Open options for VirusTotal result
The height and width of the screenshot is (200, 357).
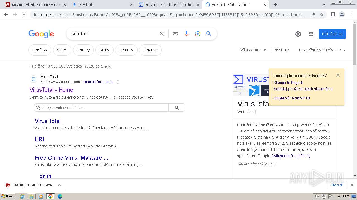(118, 82)
